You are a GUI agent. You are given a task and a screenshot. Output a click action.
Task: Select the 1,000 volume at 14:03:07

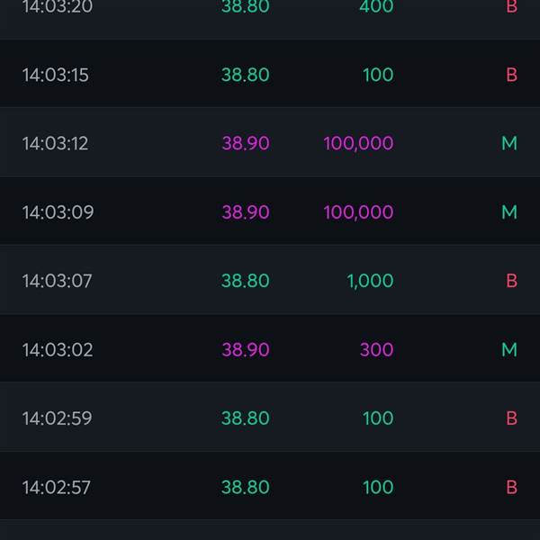click(x=370, y=281)
